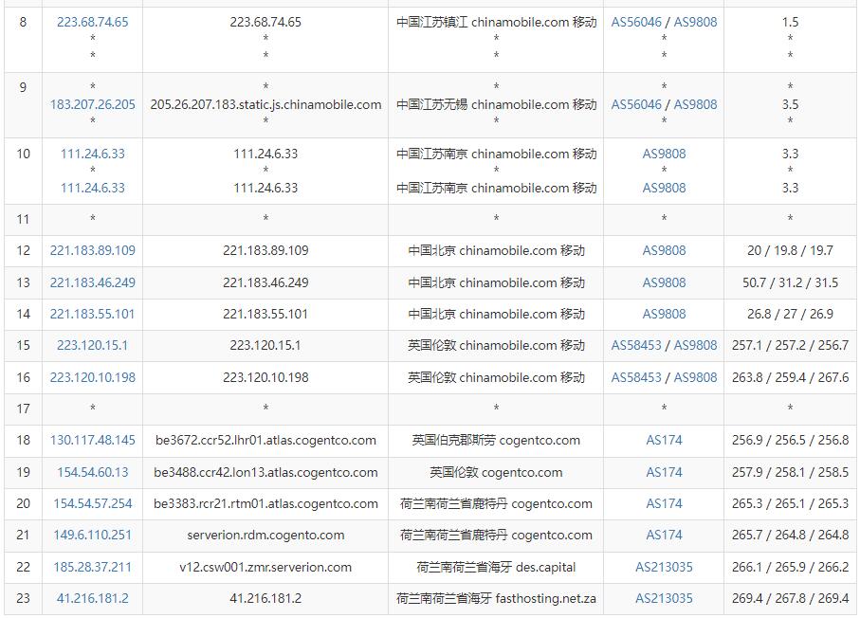Click AS9808 link in hop 15 row

pyautogui.click(x=695, y=345)
